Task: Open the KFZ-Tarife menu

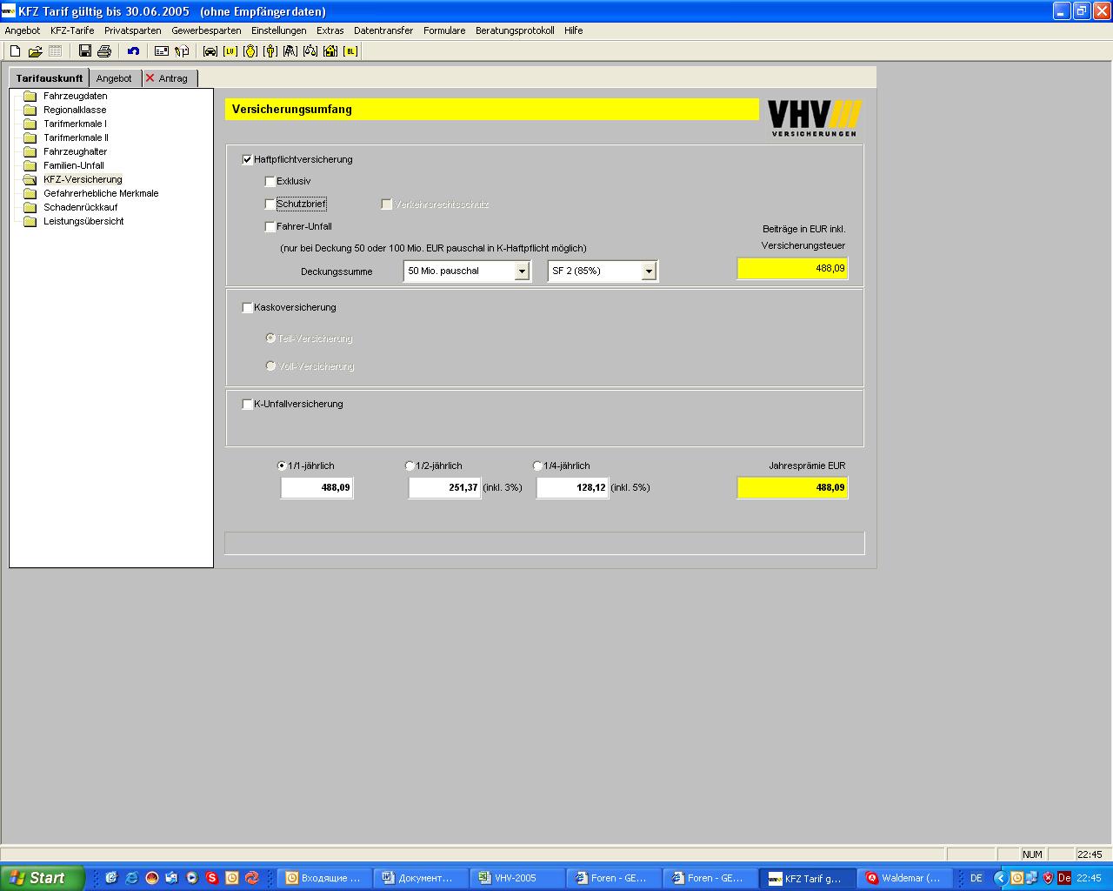Action: pyautogui.click(x=72, y=30)
